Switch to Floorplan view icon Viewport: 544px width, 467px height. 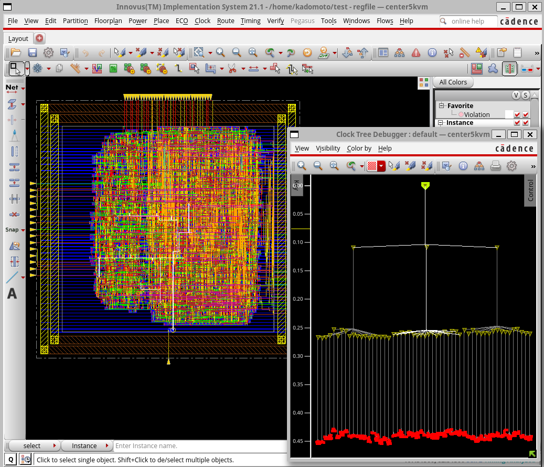477,69
